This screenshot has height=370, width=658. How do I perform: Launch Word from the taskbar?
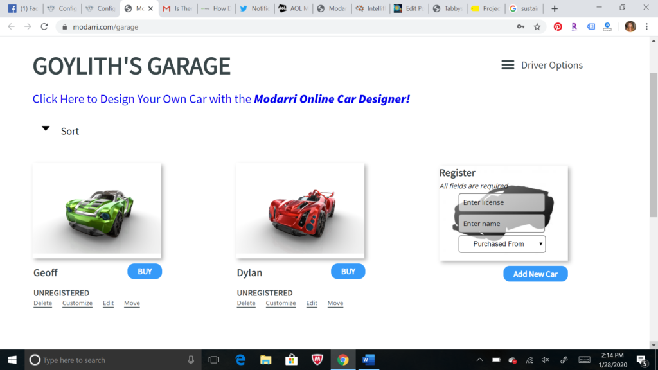368,360
